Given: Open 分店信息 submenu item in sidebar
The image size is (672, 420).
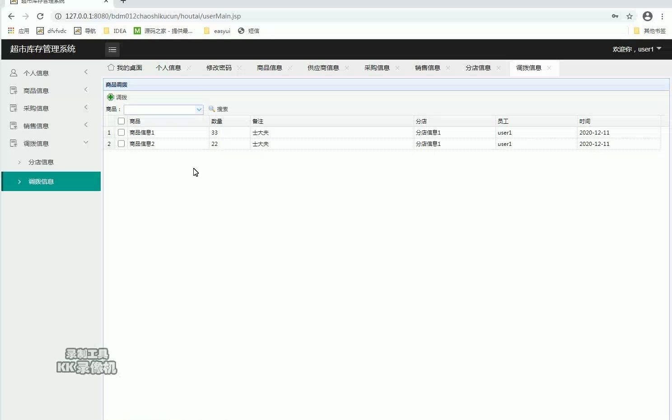Looking at the screenshot, I should 51,162.
